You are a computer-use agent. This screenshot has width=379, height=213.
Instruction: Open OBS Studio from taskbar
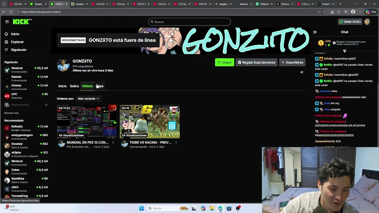[238, 208]
